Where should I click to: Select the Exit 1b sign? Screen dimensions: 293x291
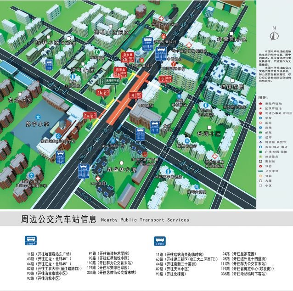point(102,92)
